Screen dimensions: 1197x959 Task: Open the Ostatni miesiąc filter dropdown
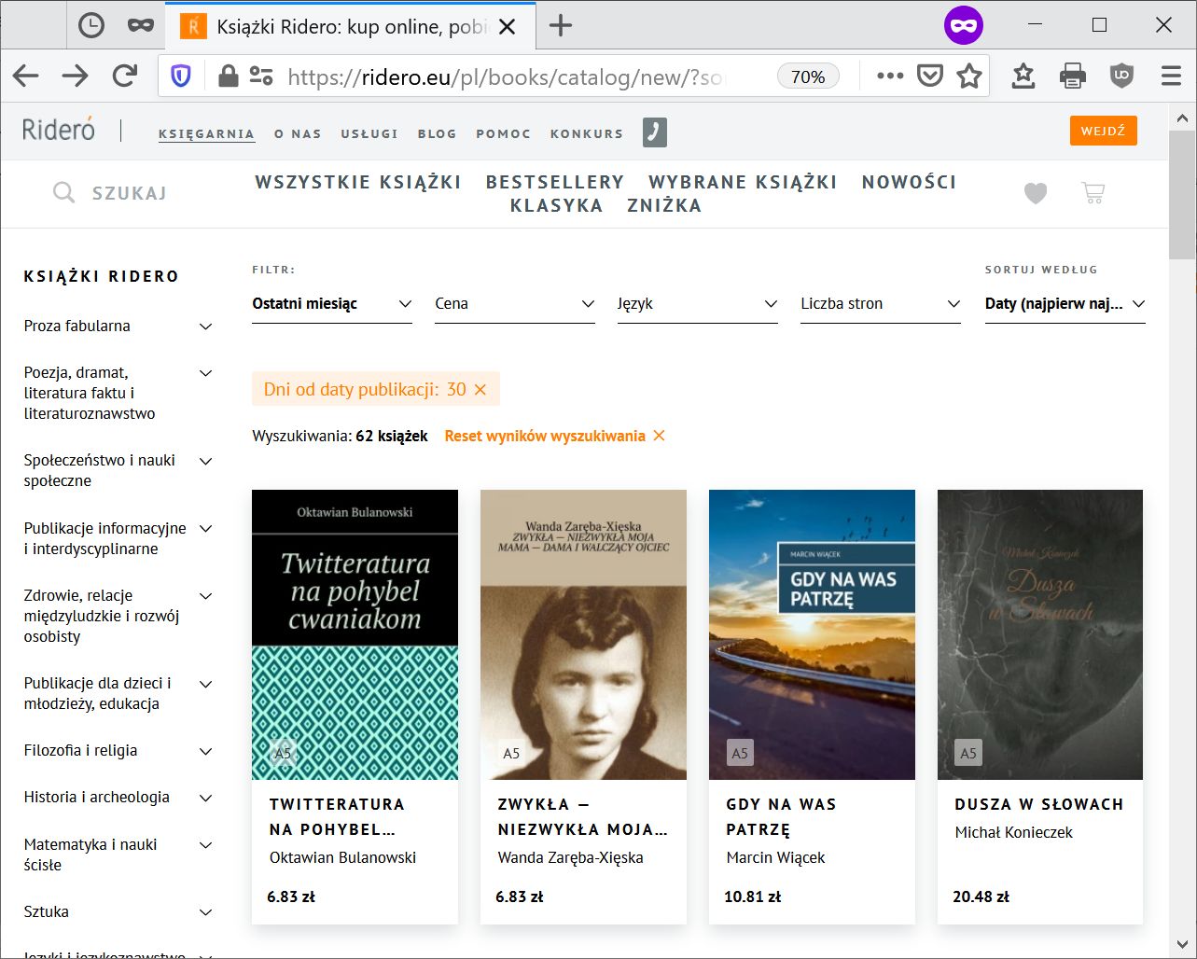coord(332,304)
